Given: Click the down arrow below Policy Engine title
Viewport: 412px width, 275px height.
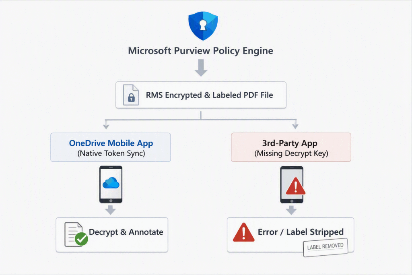Looking at the screenshot, I should (201, 68).
